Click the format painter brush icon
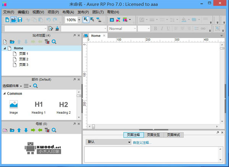This screenshot has width=229, height=167. coord(57,29)
